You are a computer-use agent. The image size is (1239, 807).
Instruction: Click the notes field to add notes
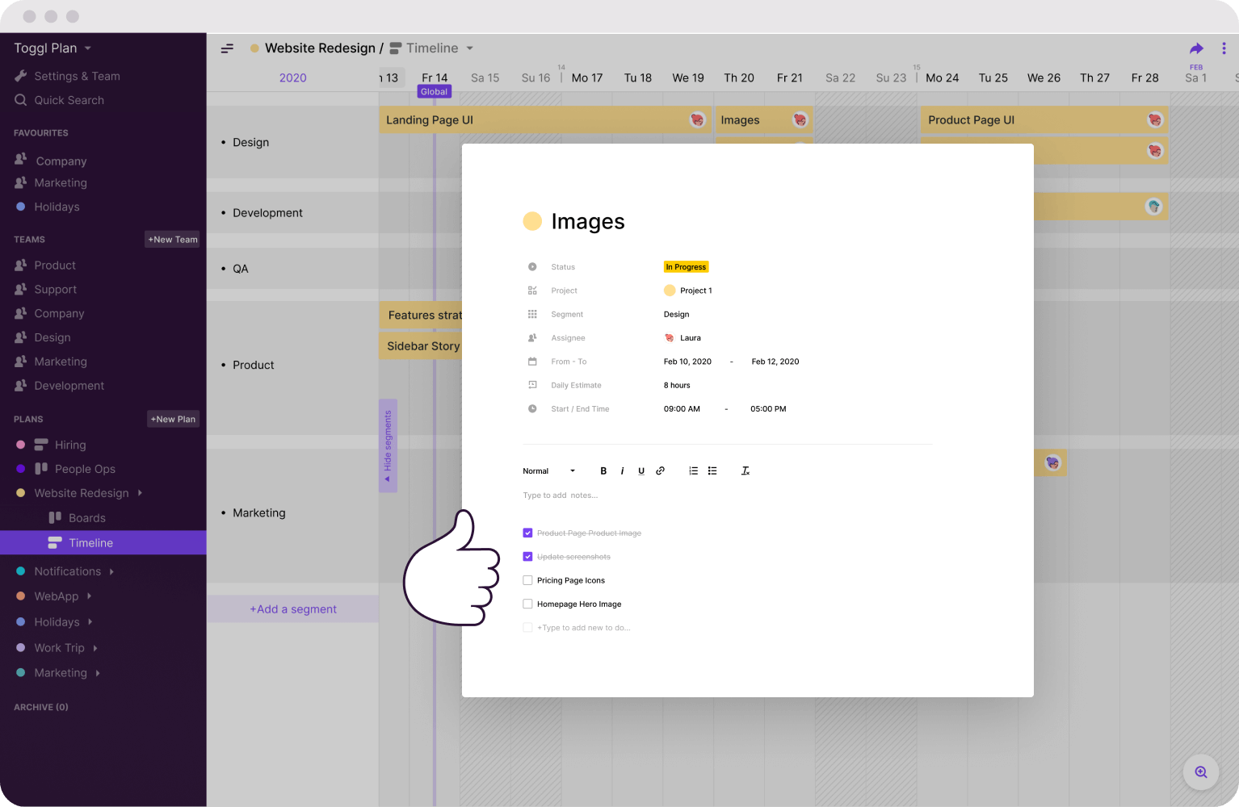click(x=561, y=495)
